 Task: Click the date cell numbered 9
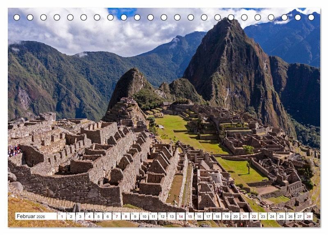pyautogui.click(x=135, y=216)
